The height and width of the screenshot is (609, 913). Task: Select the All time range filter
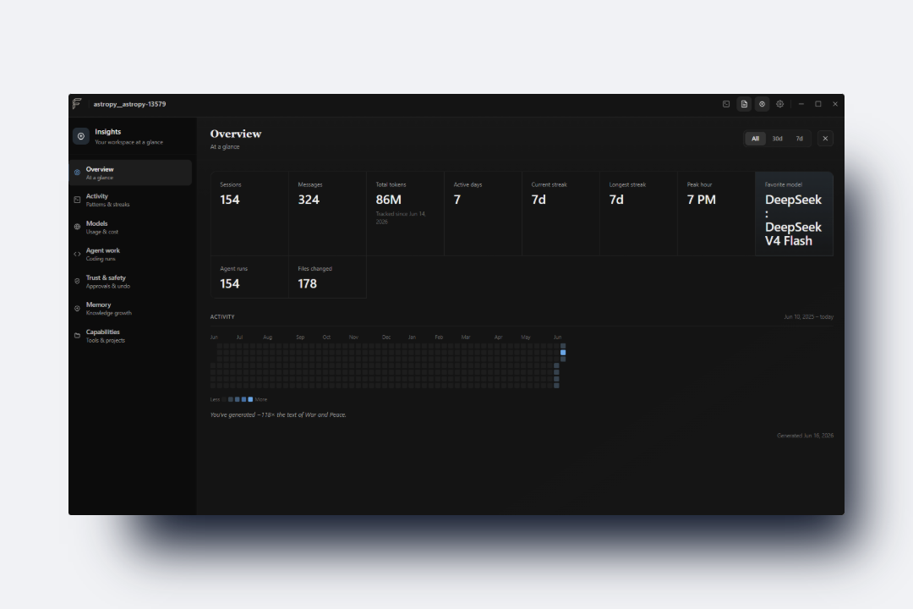click(755, 139)
